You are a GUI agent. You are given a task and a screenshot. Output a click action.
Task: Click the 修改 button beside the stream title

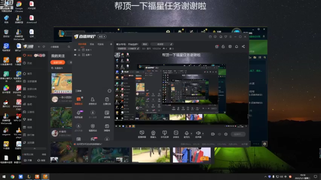coord(145,44)
